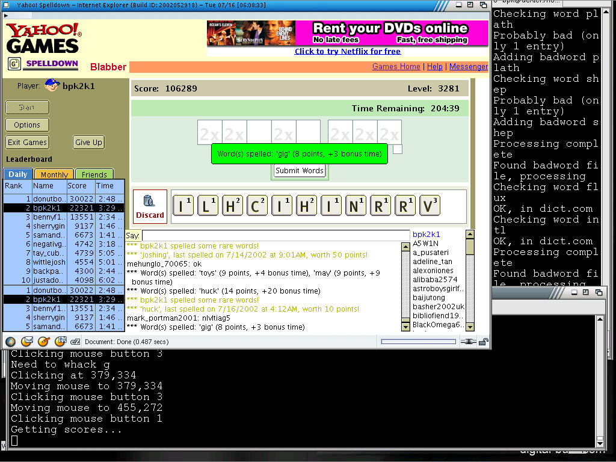Click the Name column header

[49, 186]
